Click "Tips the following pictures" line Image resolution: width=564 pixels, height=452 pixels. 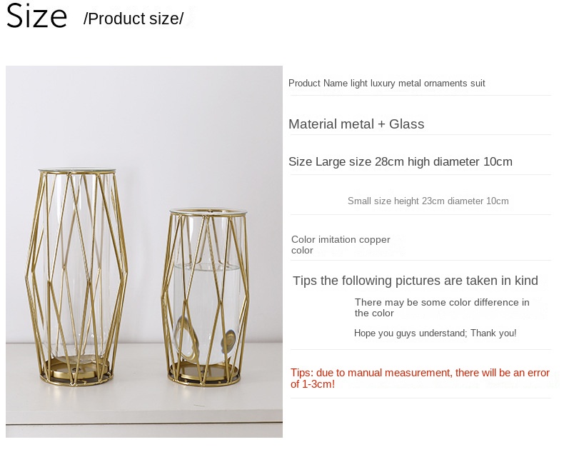(415, 281)
